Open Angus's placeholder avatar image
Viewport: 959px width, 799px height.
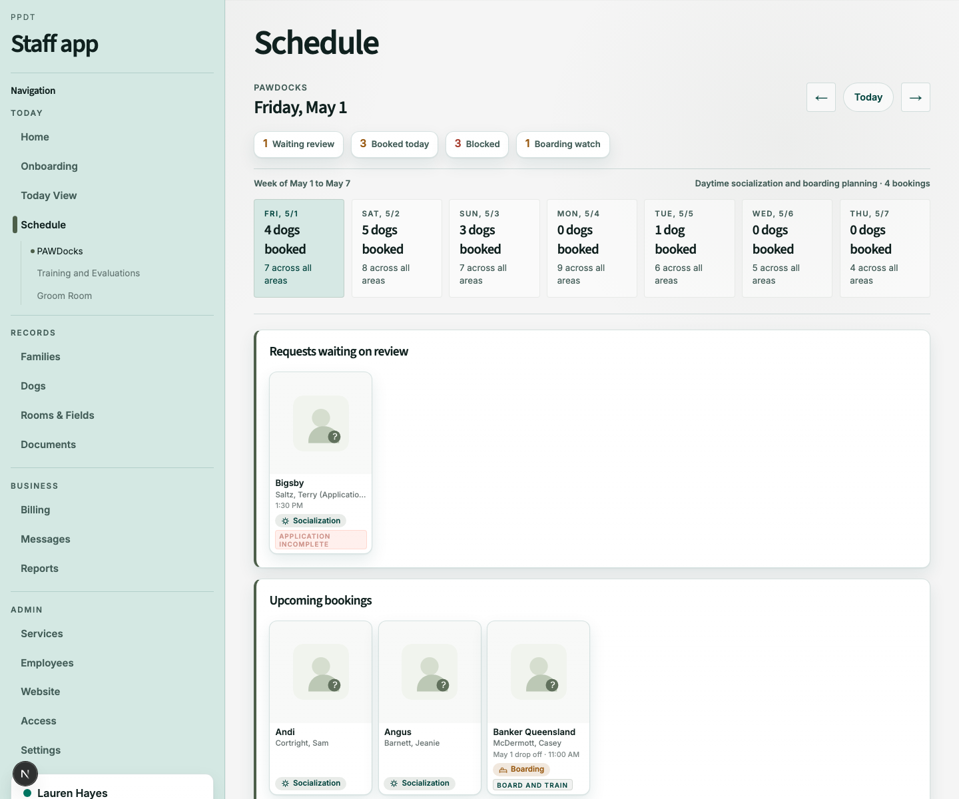click(x=430, y=672)
